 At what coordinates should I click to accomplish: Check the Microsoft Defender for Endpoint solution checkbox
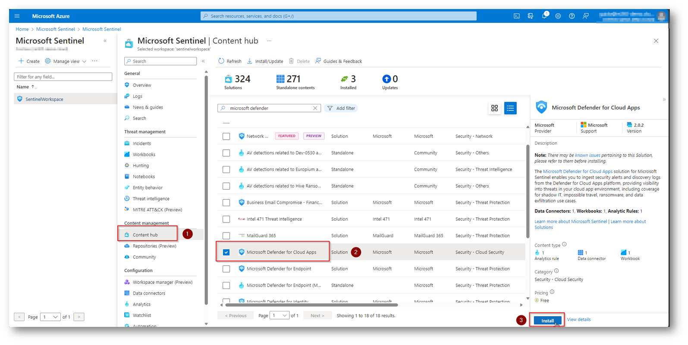(x=226, y=269)
